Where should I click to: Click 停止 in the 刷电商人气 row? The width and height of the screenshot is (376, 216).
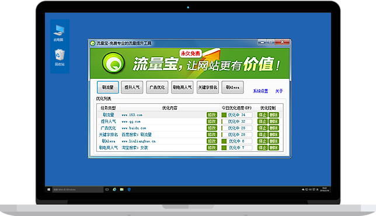(x=263, y=148)
